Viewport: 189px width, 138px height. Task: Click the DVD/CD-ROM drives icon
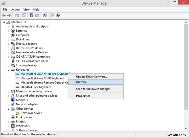click(13, 48)
